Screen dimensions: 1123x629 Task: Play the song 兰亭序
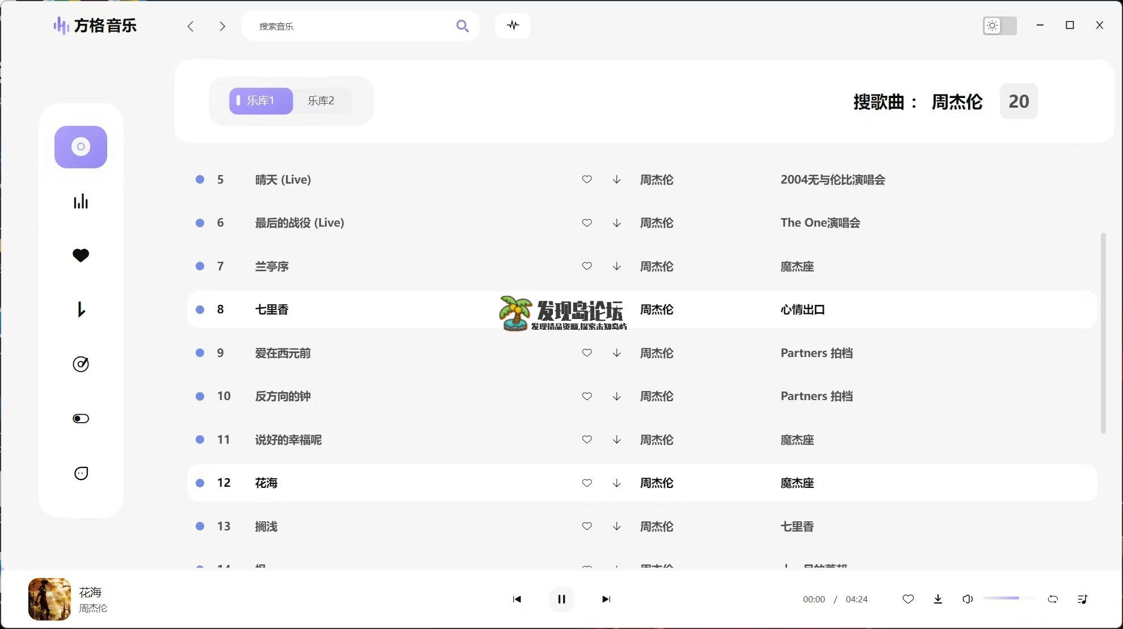click(x=272, y=266)
